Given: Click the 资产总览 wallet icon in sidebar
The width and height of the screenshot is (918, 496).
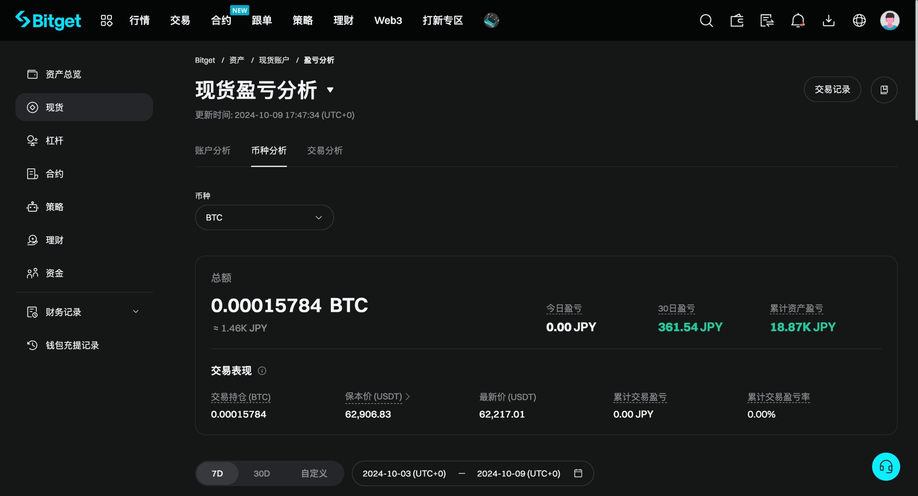Looking at the screenshot, I should [33, 74].
